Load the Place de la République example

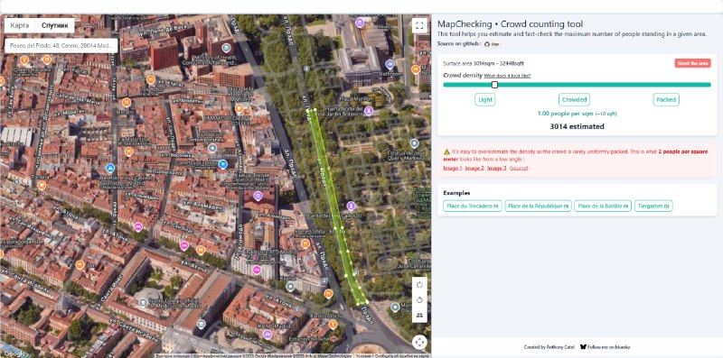point(538,207)
